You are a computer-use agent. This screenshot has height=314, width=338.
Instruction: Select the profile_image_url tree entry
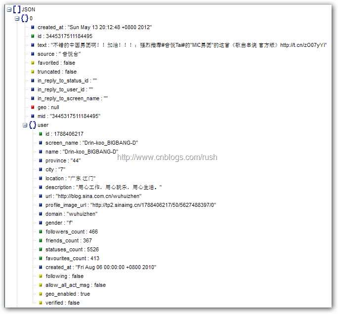tap(130, 205)
